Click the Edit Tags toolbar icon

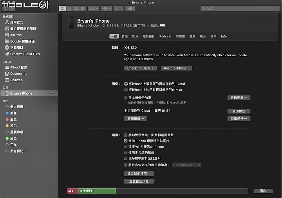click(130, 9)
